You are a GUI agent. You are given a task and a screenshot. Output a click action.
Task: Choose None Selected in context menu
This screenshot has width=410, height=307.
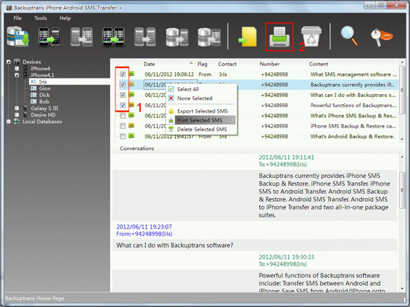pos(202,98)
